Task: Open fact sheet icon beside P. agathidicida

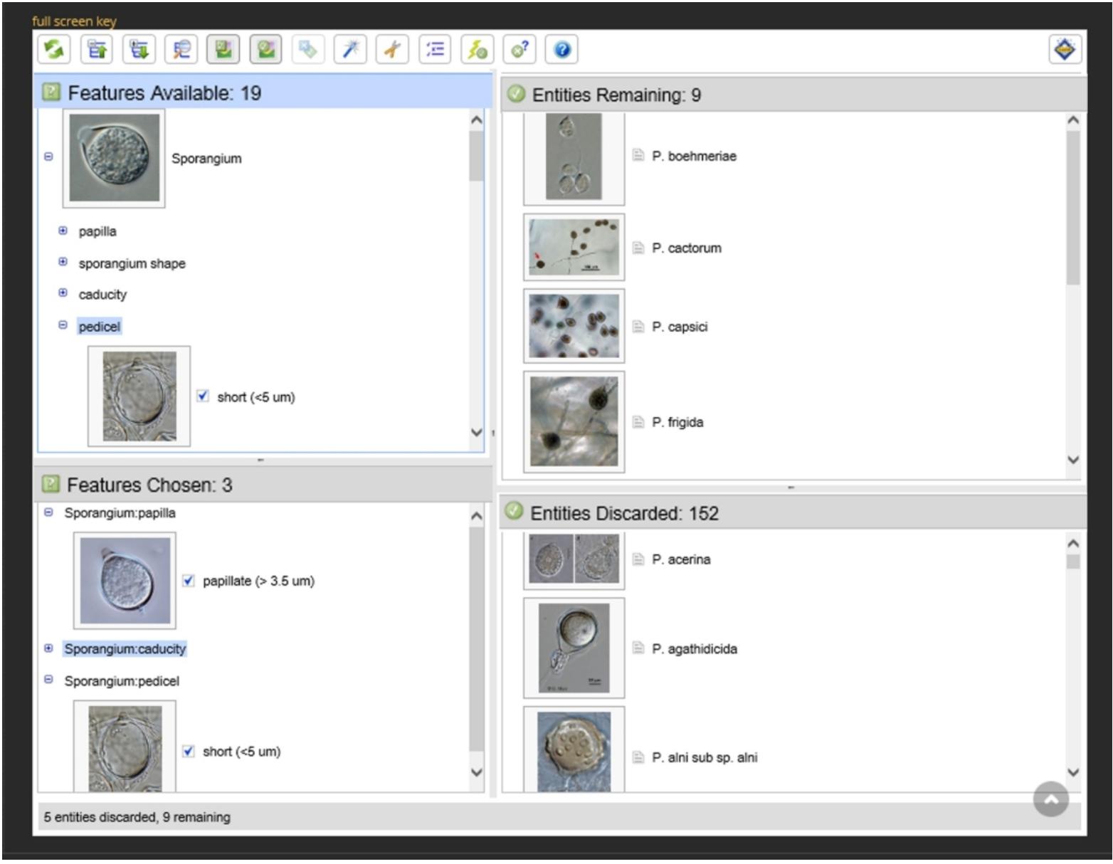Action: (x=638, y=648)
